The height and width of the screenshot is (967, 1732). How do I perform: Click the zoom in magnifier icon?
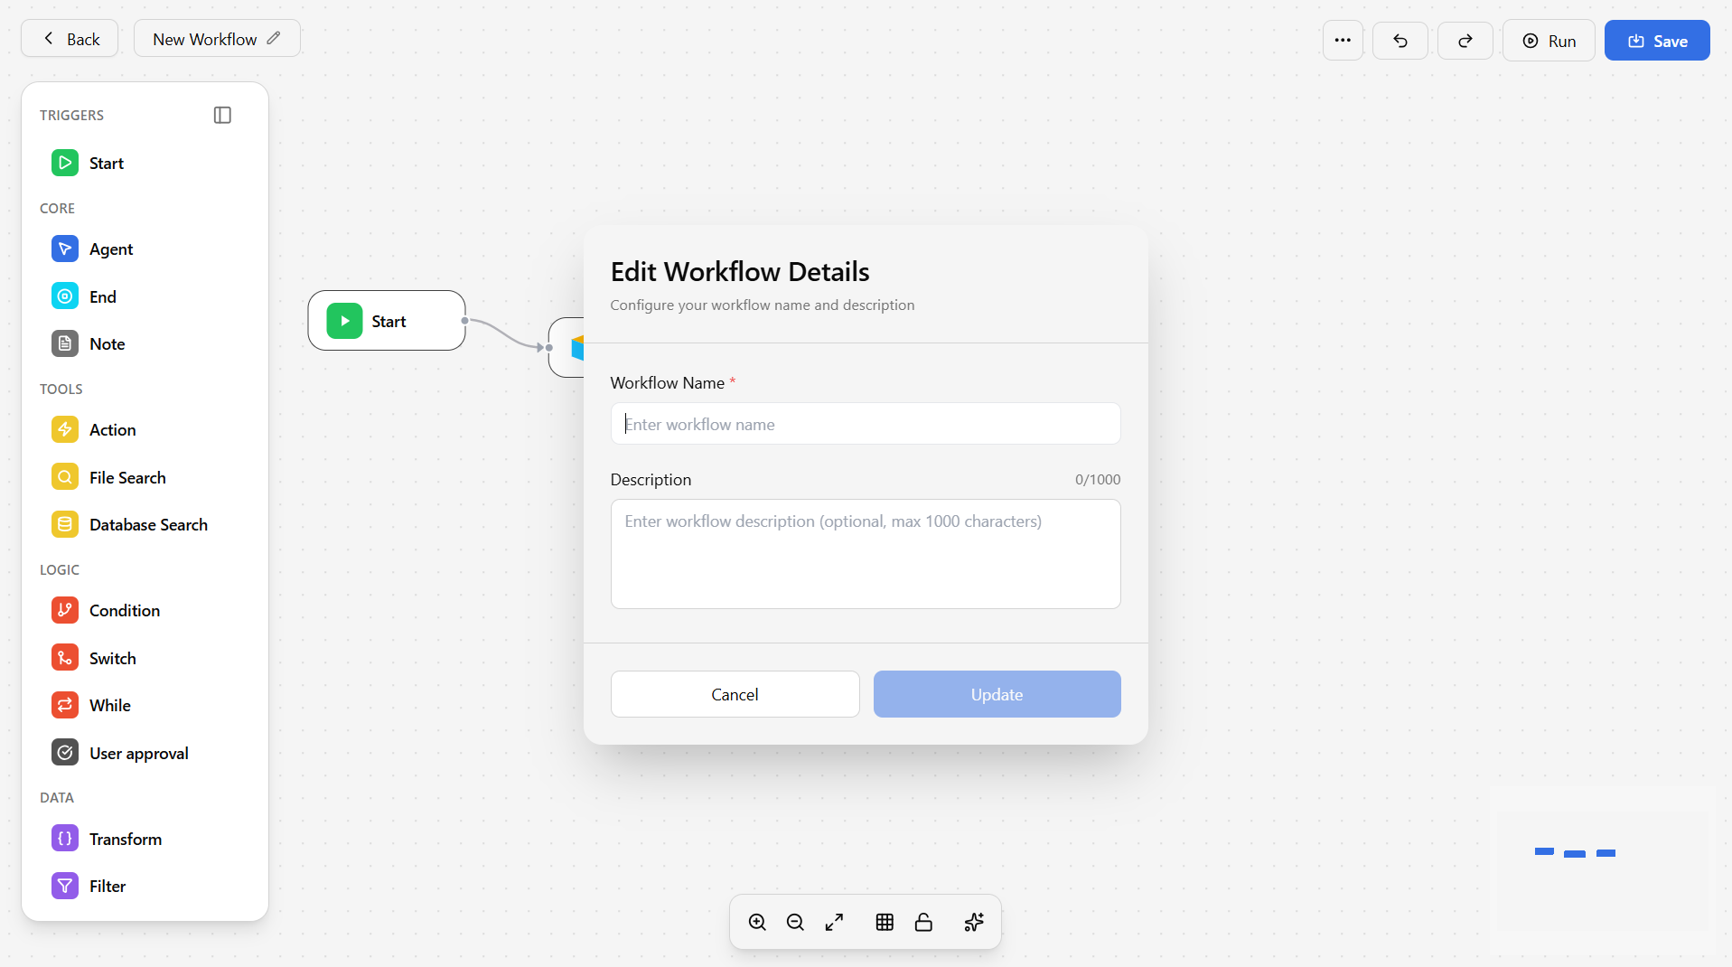[x=757, y=922]
